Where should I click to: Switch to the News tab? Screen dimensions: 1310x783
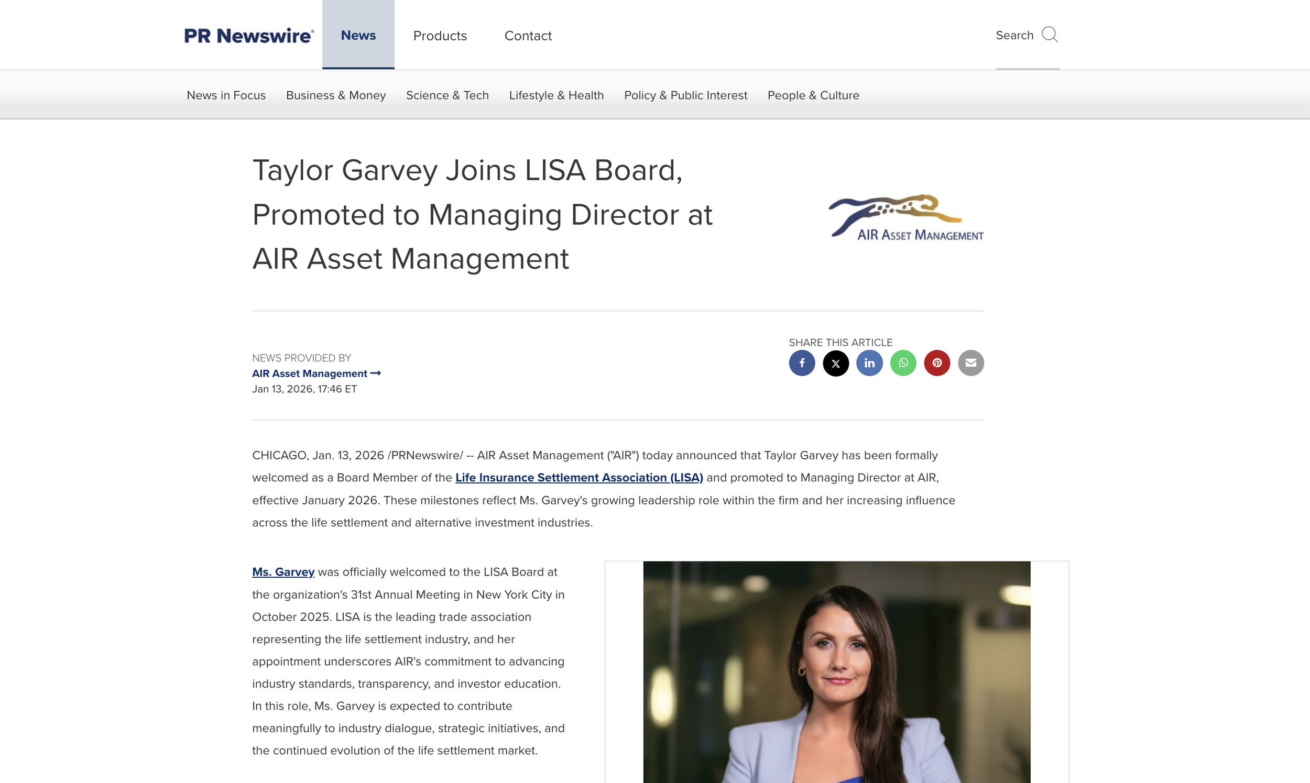(358, 35)
